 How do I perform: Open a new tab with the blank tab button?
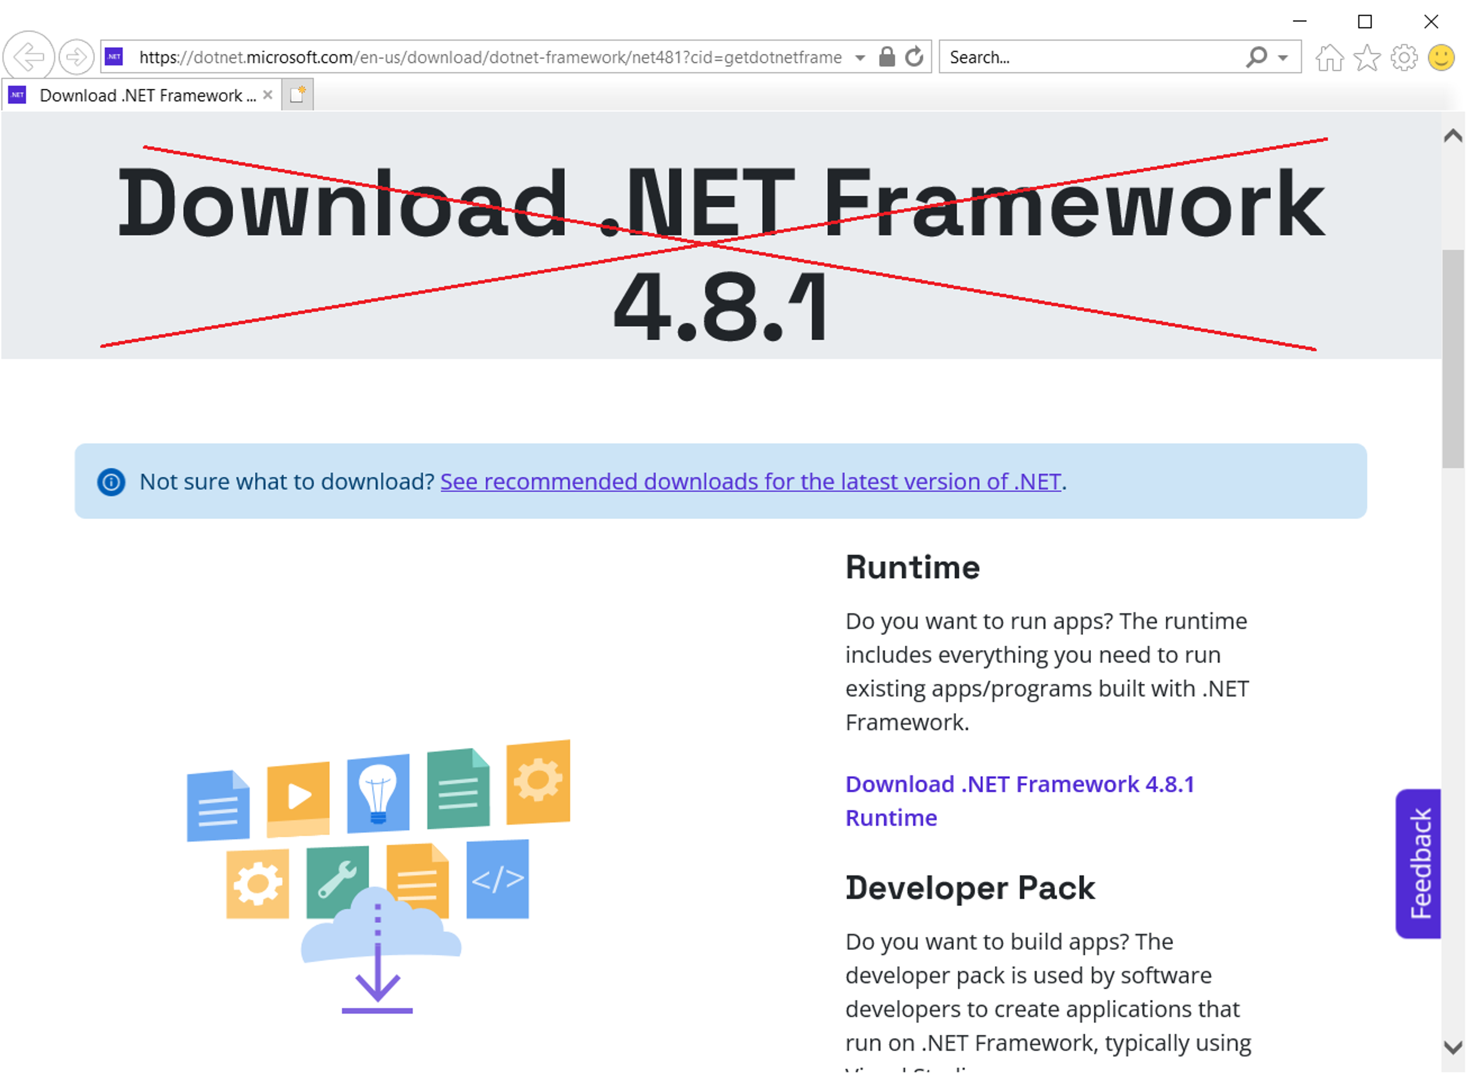tap(298, 95)
